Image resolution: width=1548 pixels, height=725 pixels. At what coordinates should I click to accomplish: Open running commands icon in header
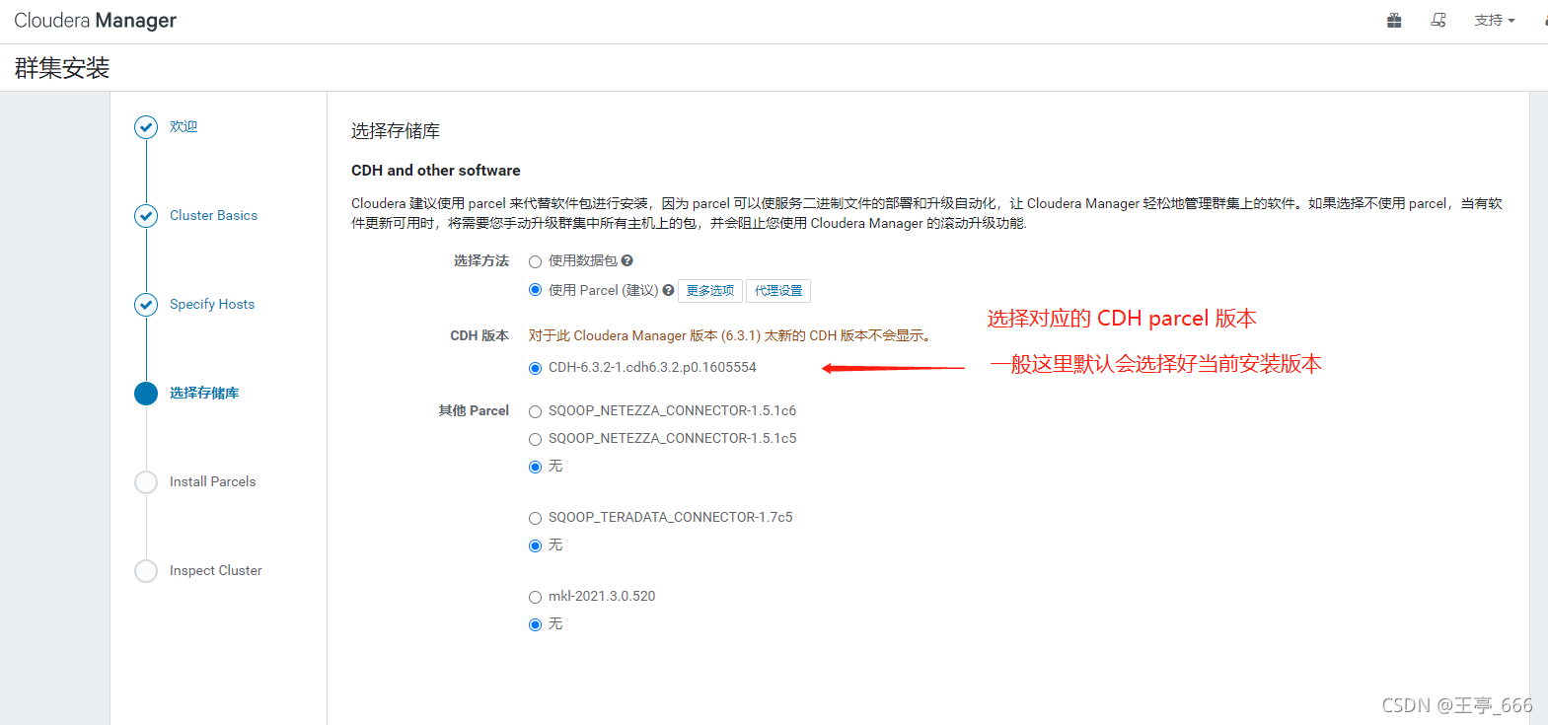click(1438, 20)
